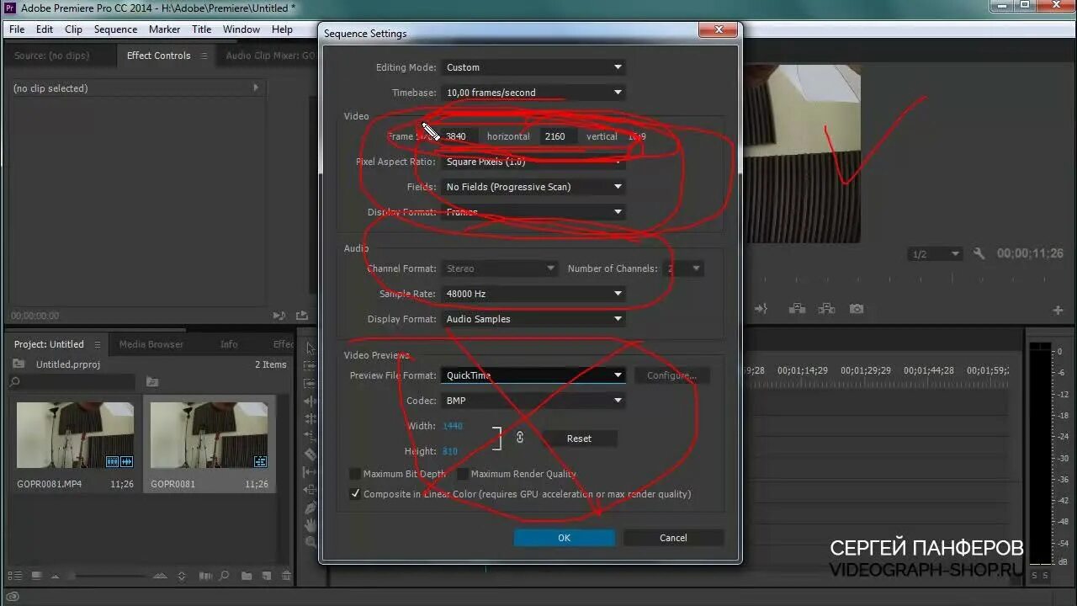Screen dimensions: 1077x606
Task: Click the Lift button in Program Monitor
Action: coord(797,309)
